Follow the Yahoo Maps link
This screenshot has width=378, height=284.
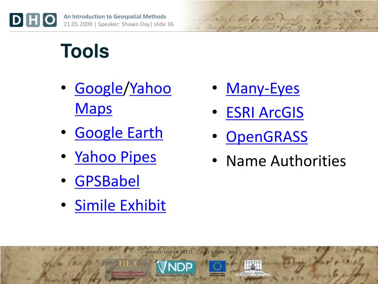click(x=123, y=98)
